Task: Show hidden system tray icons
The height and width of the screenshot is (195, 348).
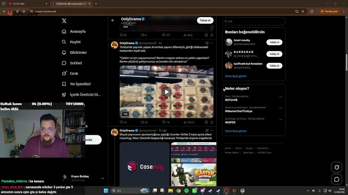Action: tap(308, 191)
